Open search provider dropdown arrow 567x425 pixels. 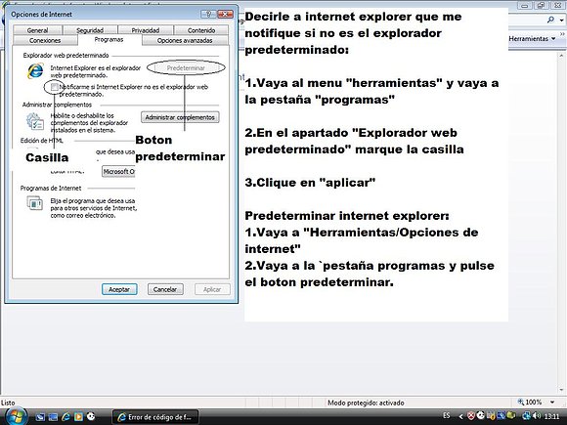click(x=561, y=21)
